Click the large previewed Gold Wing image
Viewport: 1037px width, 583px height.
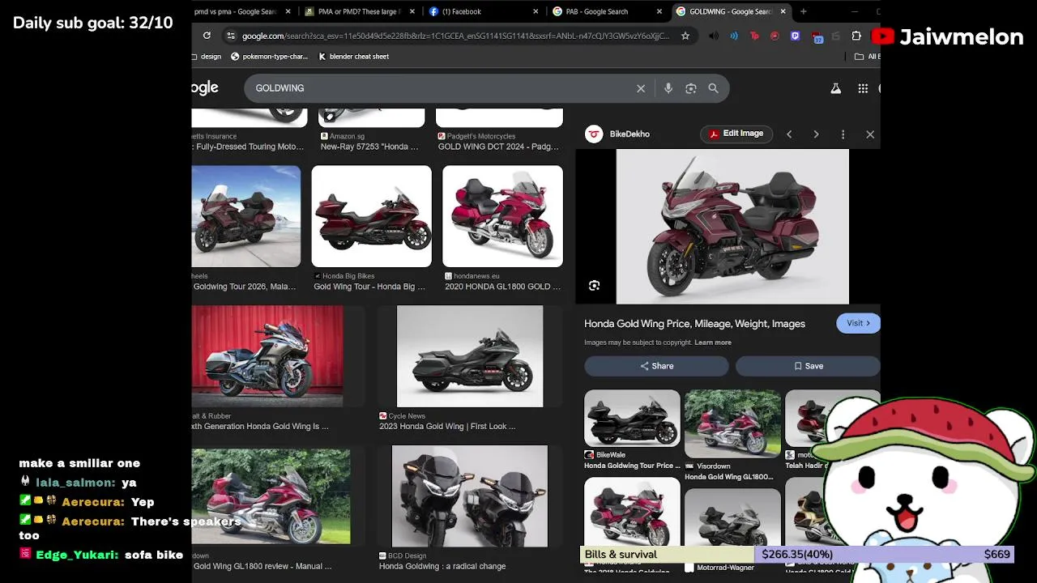(732, 227)
